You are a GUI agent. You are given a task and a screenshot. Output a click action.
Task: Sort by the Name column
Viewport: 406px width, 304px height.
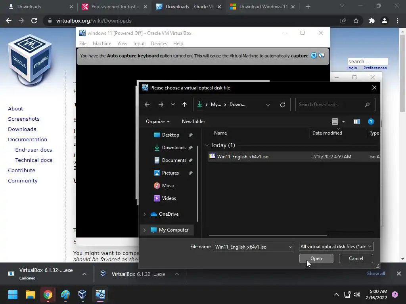coord(220,133)
